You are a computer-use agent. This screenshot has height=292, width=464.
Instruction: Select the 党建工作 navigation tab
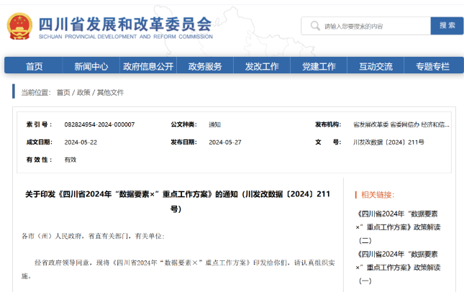[x=319, y=66]
